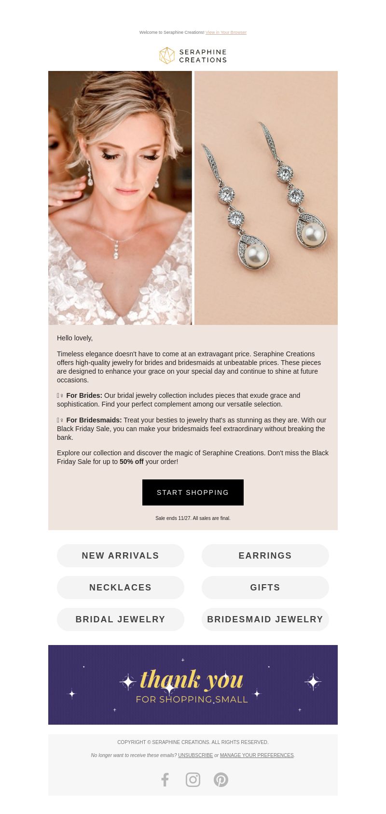Click the Start Shopping button

193,492
